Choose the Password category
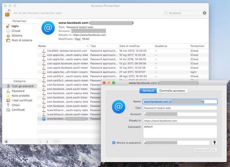The height and width of the screenshot is (167, 230). 20,91
